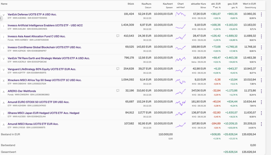The width and height of the screenshot is (271, 155).
Task: Click the V logo badge of VanEck Defense
Action: [4, 15]
